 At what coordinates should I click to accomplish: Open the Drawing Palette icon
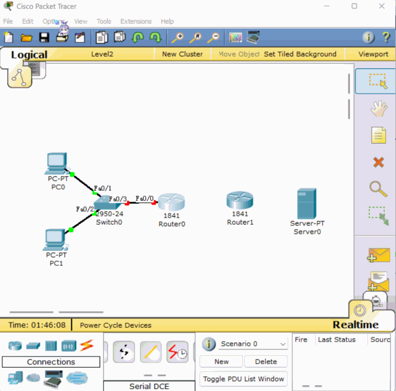pos(235,38)
